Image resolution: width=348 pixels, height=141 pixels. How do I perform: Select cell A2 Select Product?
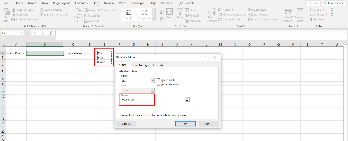(x=16, y=53)
